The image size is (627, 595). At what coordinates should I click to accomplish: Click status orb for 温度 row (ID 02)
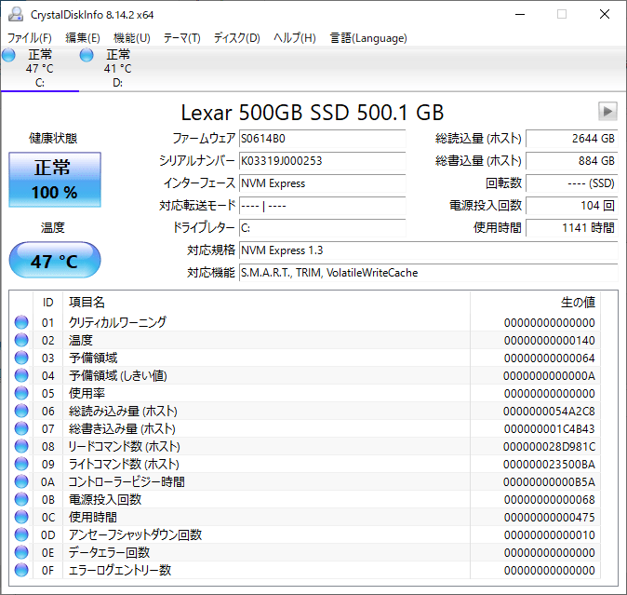click(21, 340)
